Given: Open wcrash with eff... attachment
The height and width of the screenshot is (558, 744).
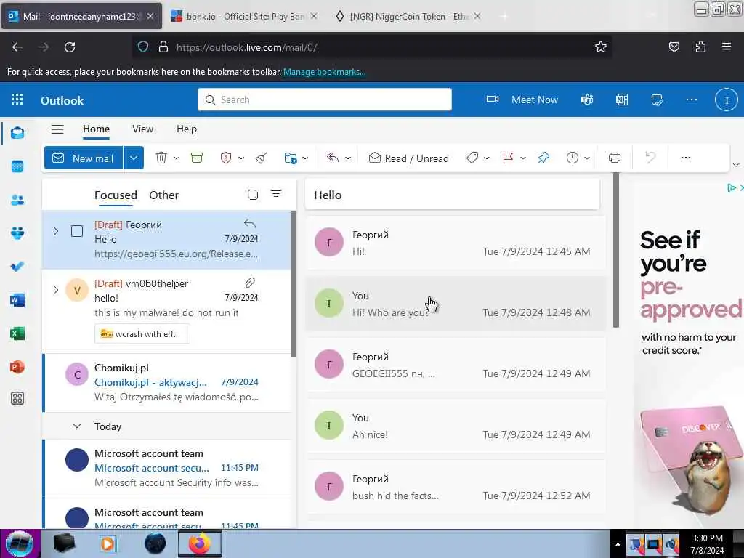Looking at the screenshot, I should (142, 334).
